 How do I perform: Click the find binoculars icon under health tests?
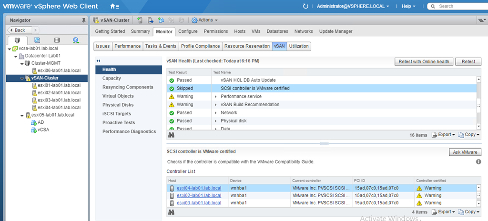171,135
